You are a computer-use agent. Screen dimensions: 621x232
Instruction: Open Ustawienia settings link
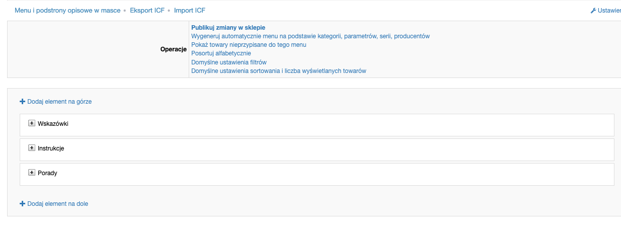(609, 11)
